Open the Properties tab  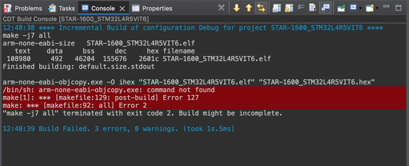[152, 8]
